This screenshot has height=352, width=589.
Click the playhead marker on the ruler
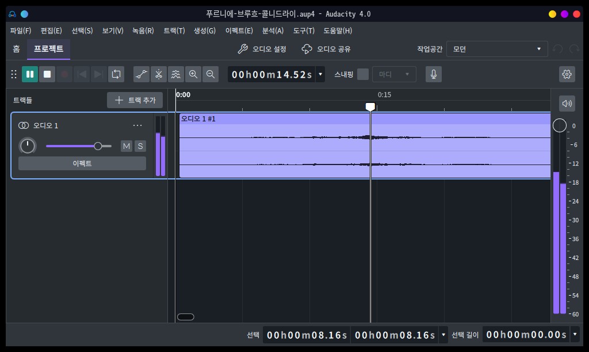point(370,106)
